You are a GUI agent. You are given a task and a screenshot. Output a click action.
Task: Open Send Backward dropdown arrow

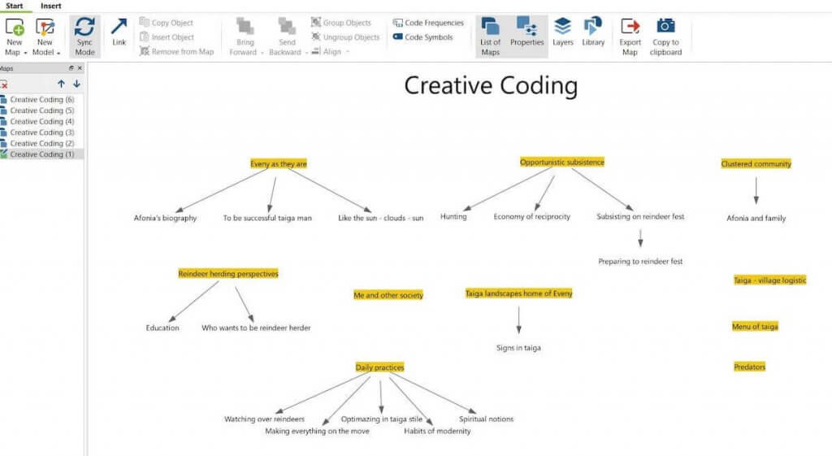[x=306, y=53]
